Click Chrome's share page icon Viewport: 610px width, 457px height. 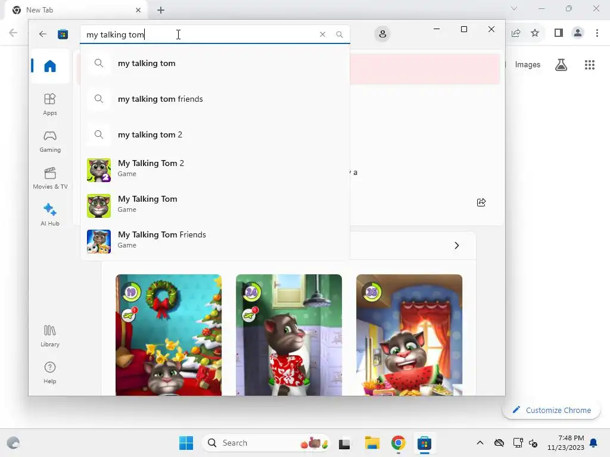coord(516,33)
